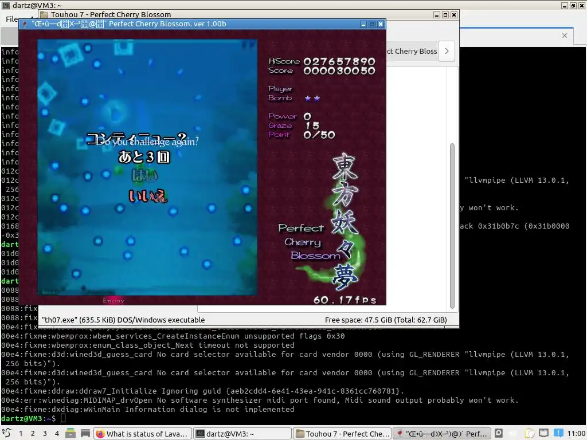Click the file manager vertical scrollbar
The height and width of the screenshot is (440, 587).
point(452,226)
